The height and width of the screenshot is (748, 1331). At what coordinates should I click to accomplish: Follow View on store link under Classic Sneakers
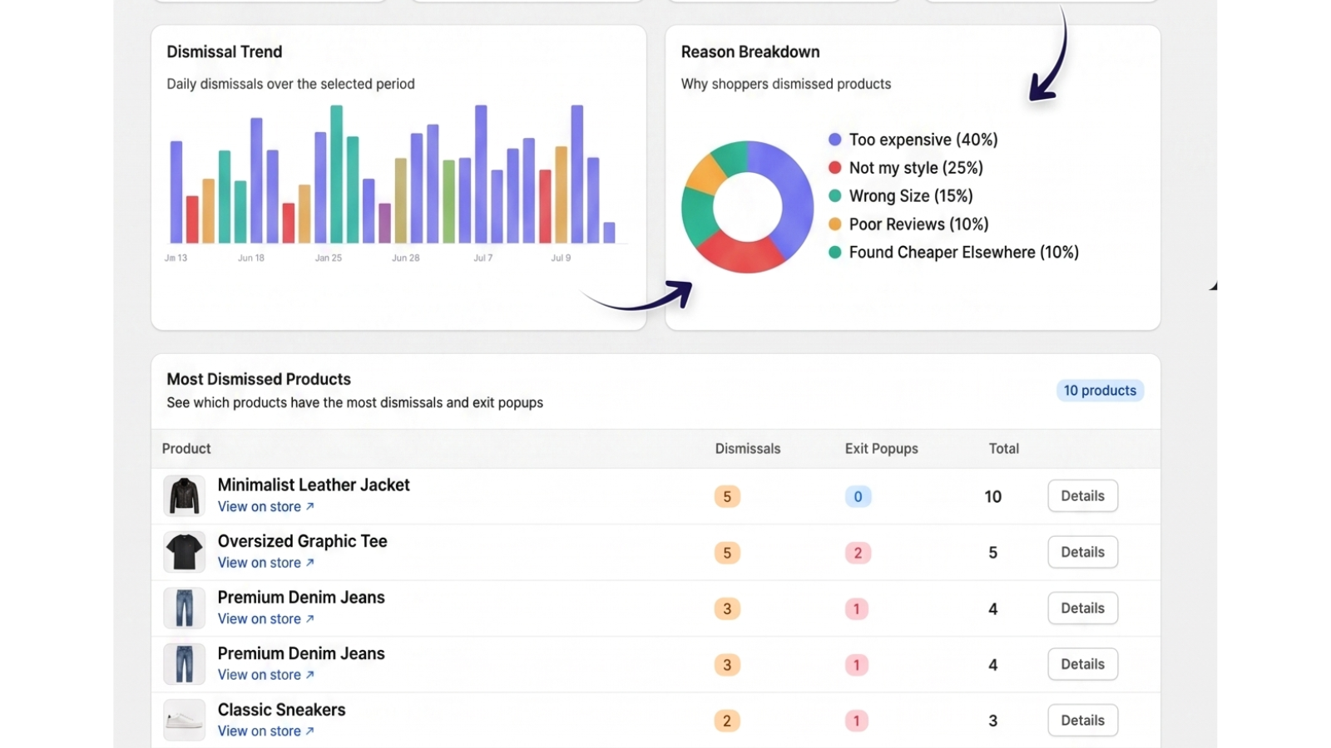pyautogui.click(x=266, y=731)
